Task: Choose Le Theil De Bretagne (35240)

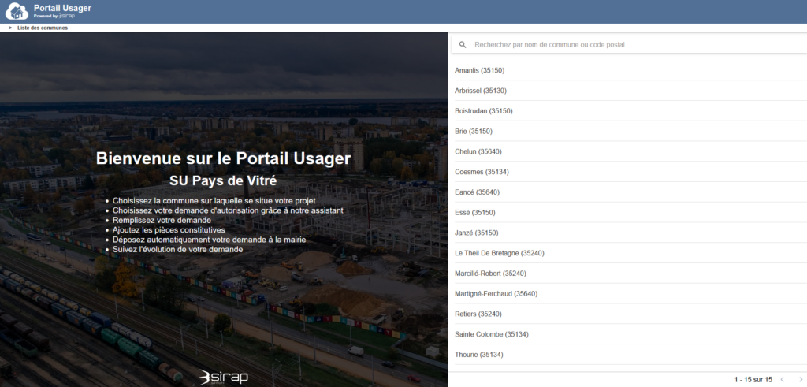Action: [499, 253]
